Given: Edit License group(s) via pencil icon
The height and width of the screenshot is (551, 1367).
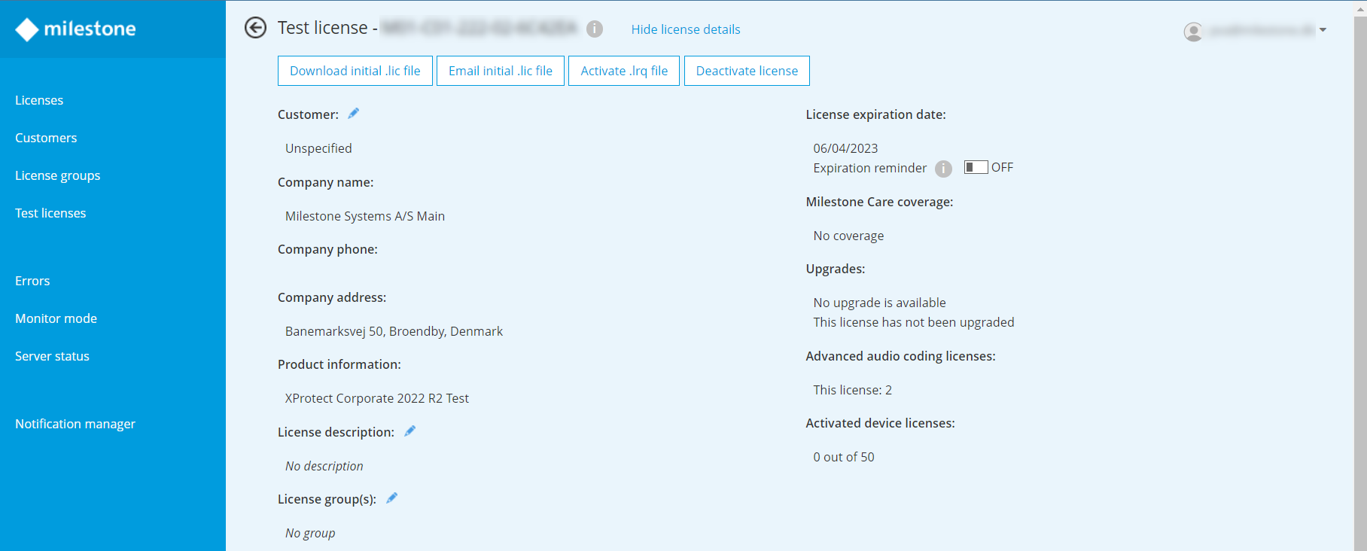Looking at the screenshot, I should [391, 498].
